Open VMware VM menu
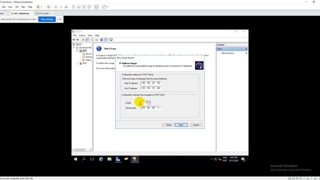Screen dimensions: 320x180 pyautogui.click(x=16, y=7)
